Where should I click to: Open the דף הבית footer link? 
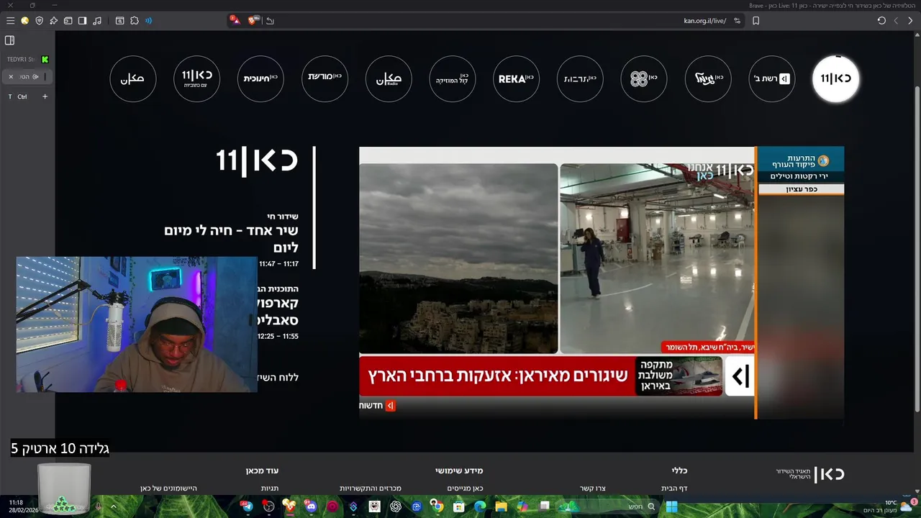pos(674,489)
